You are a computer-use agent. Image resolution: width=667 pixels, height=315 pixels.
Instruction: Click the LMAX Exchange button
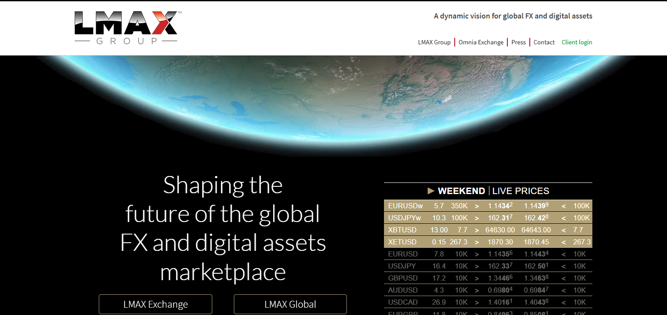click(x=155, y=304)
